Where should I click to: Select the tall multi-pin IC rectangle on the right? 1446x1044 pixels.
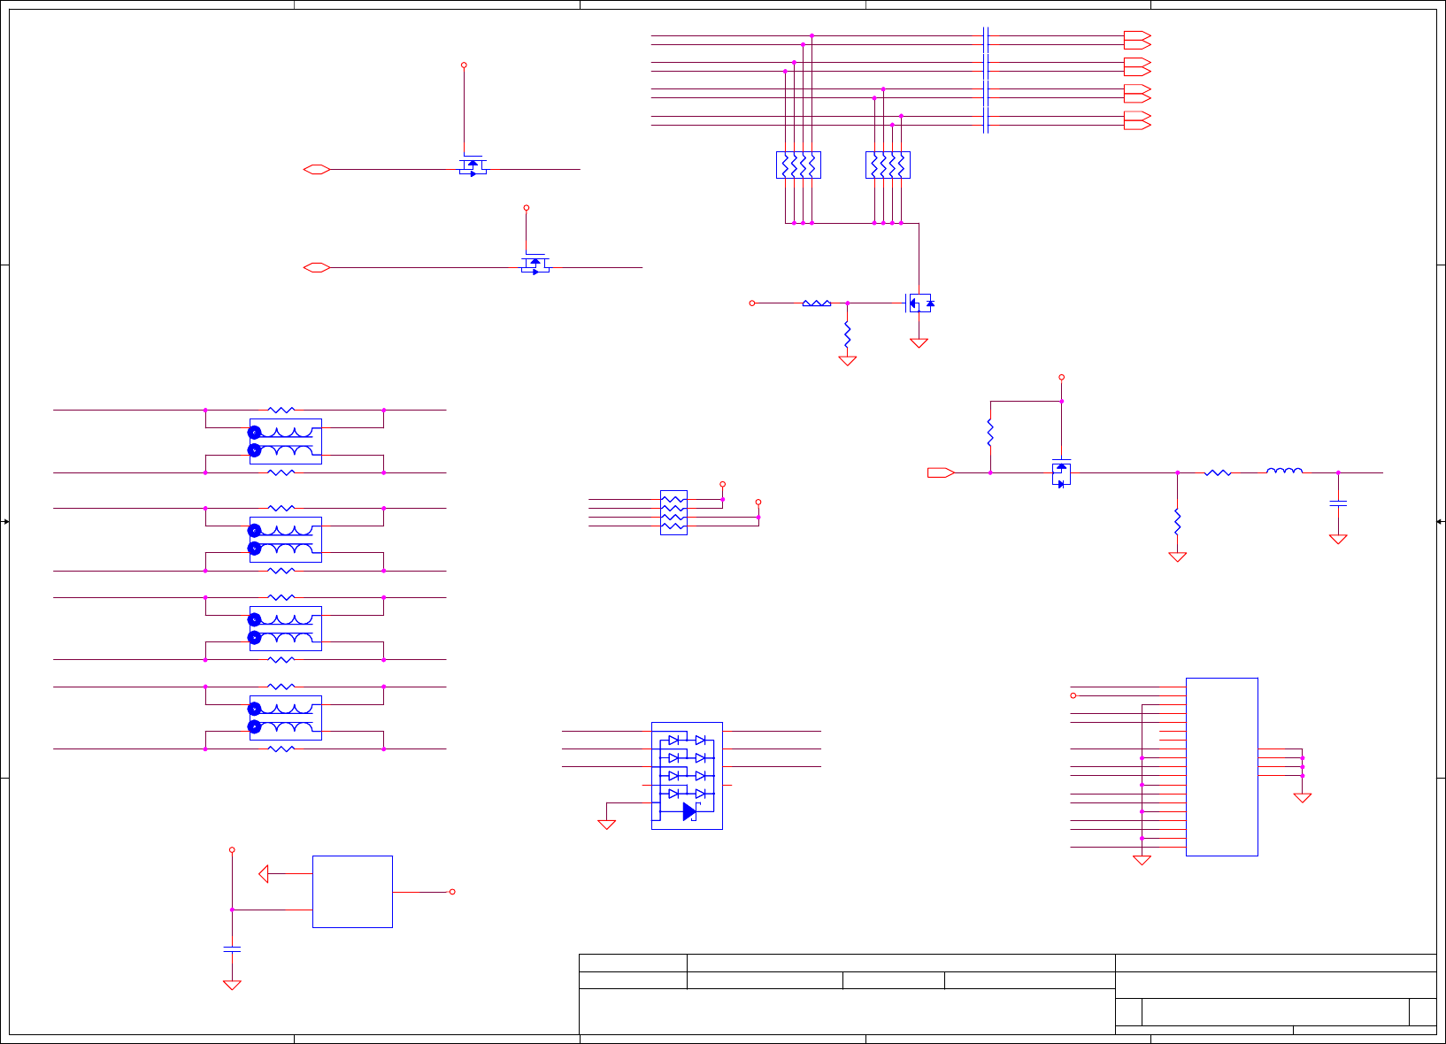click(x=1222, y=767)
